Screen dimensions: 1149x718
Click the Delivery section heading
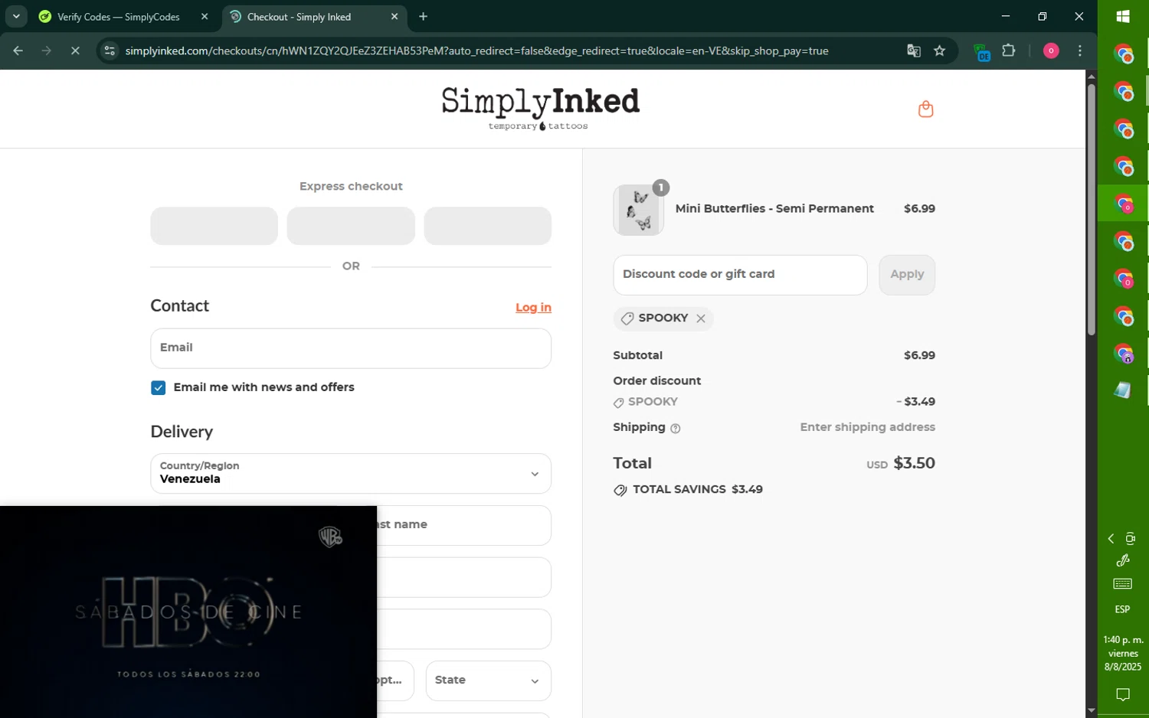point(182,432)
